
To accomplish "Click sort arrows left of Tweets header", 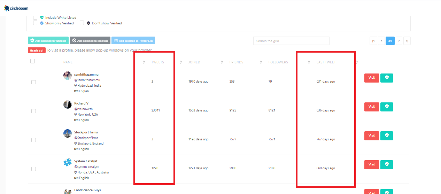I will [144, 62].
